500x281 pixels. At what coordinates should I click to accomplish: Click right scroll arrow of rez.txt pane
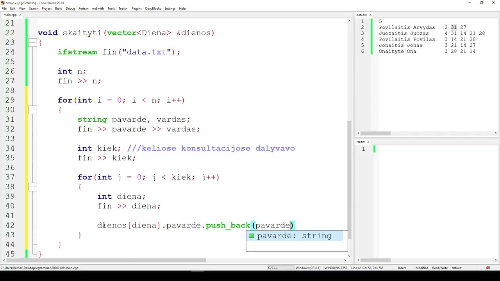pos(496,260)
